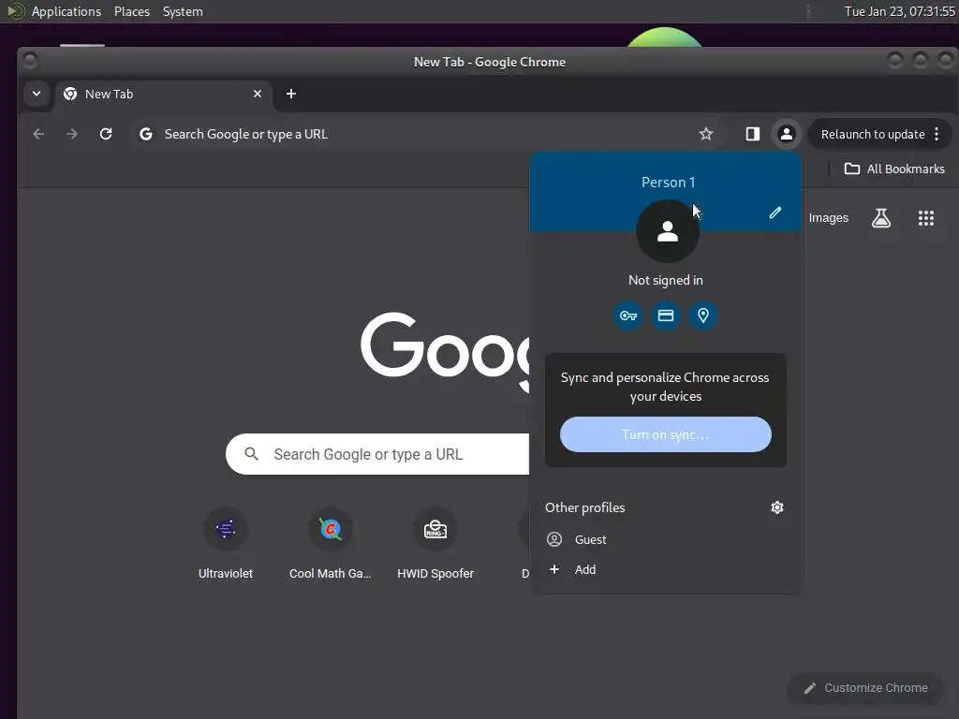Click the Person 1 profile name
Screen dimensions: 959x719
tap(668, 183)
